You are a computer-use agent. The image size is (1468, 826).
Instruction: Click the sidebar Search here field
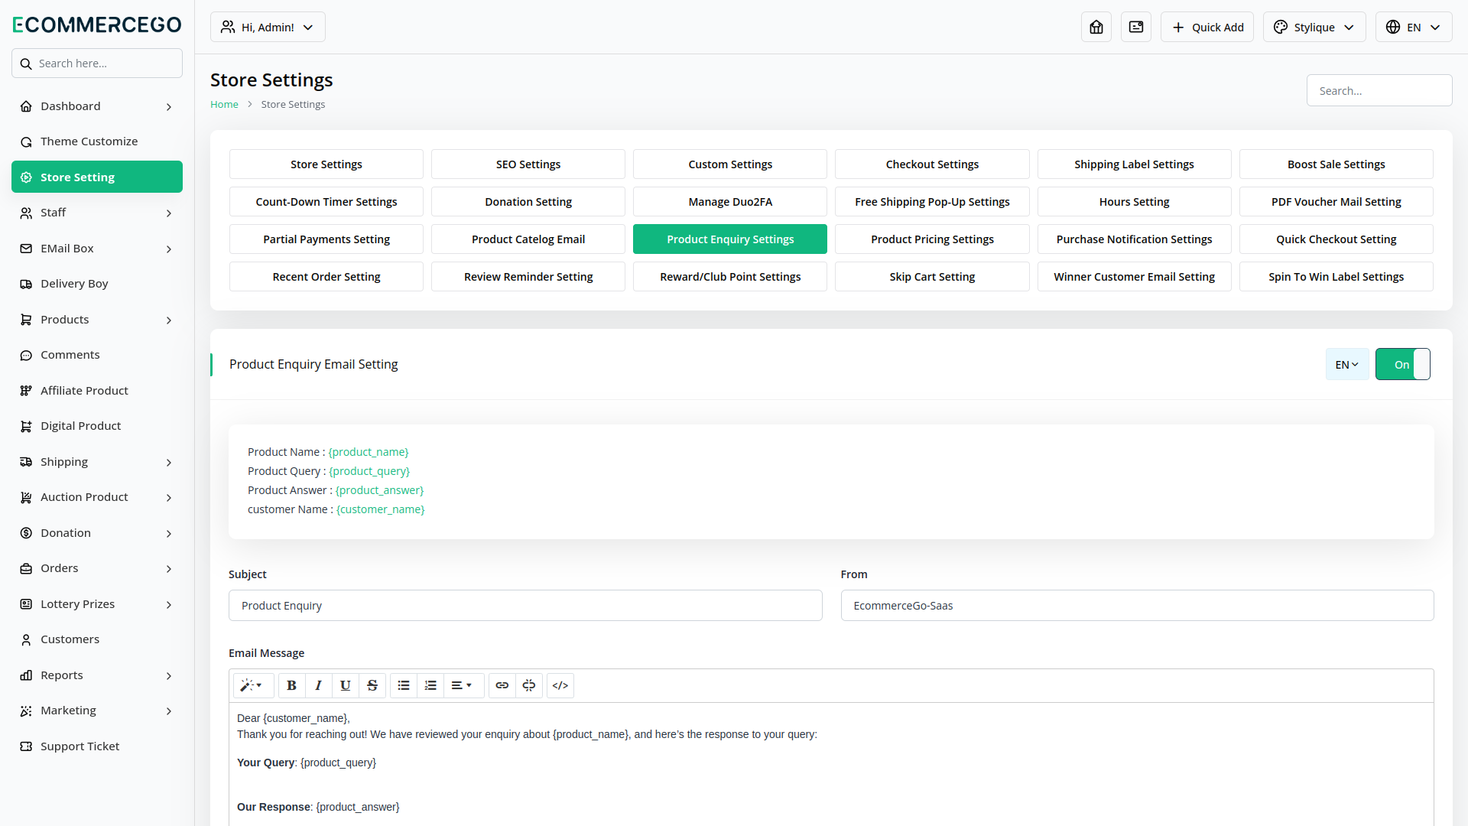97,63
